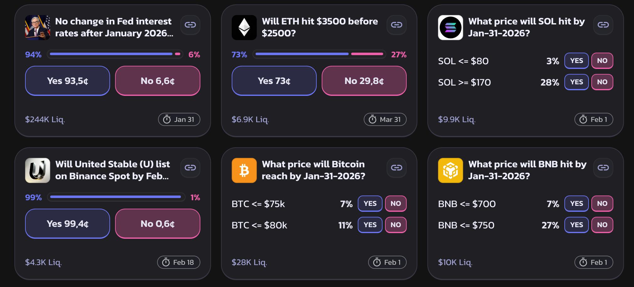This screenshot has width=634, height=287.
Task: Select NO for SOL >= $170
Action: point(602,82)
